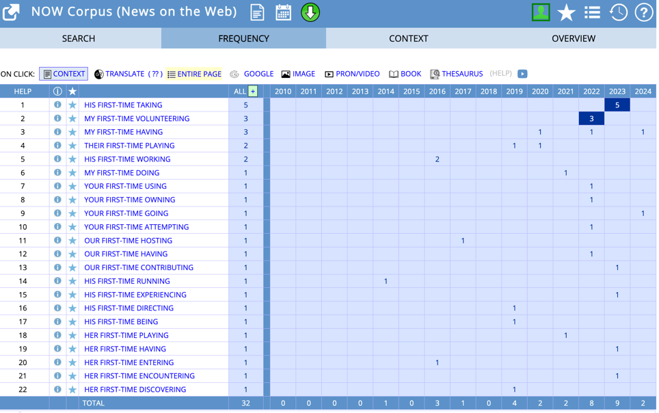Open the list menu icon in header

(x=592, y=12)
